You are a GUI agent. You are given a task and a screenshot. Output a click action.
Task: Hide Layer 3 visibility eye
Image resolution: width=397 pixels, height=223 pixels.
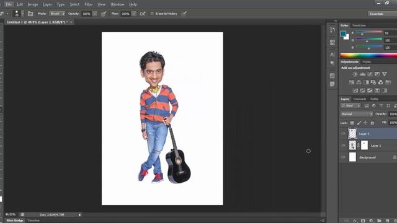tap(343, 134)
